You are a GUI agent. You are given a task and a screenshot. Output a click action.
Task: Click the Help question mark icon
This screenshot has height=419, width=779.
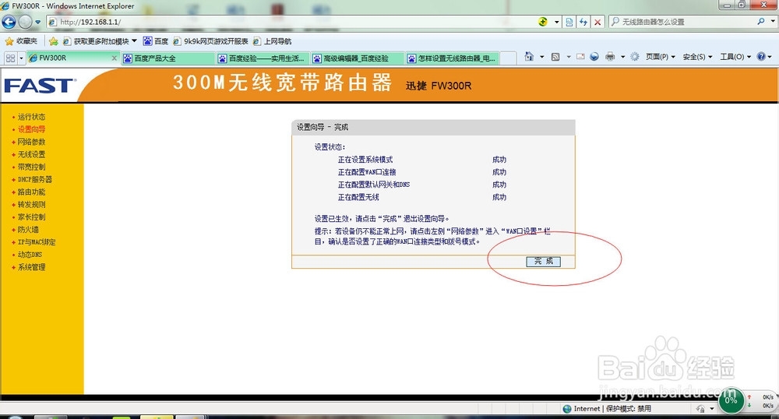pyautogui.click(x=761, y=57)
